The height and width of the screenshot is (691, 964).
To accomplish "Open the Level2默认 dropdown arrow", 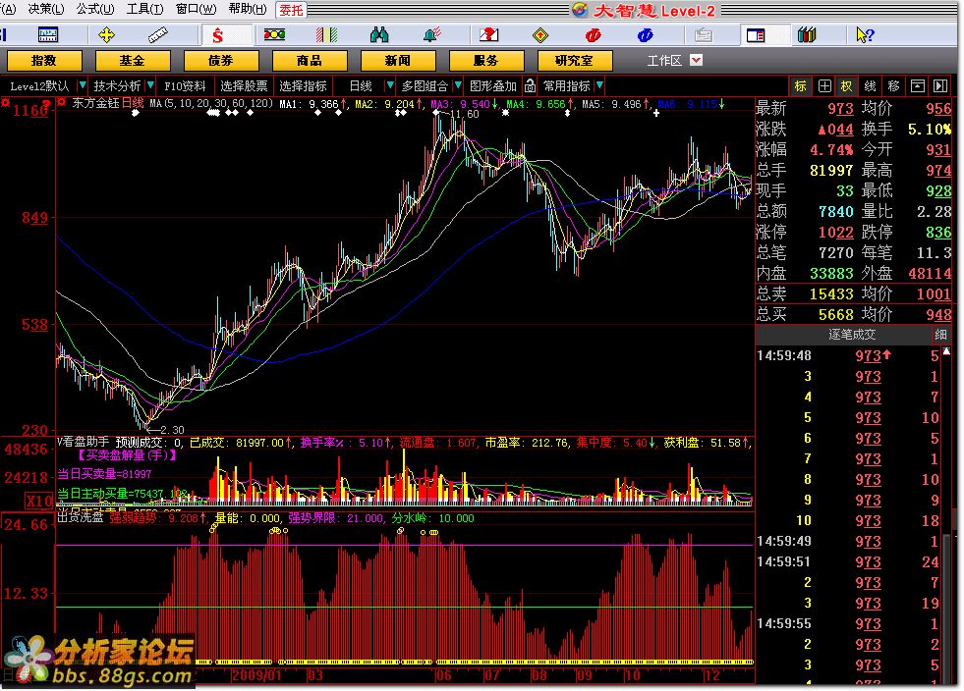I will (x=82, y=85).
